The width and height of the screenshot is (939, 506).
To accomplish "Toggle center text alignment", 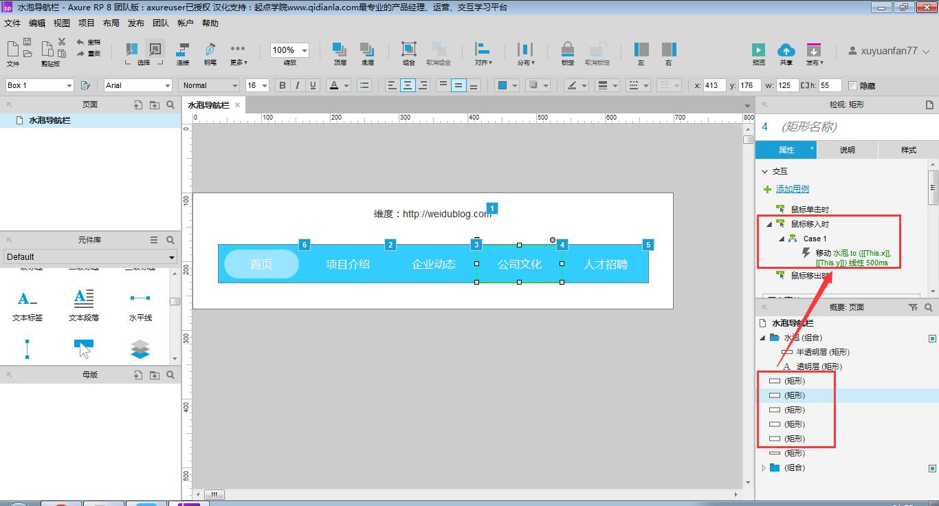I will 408,85.
